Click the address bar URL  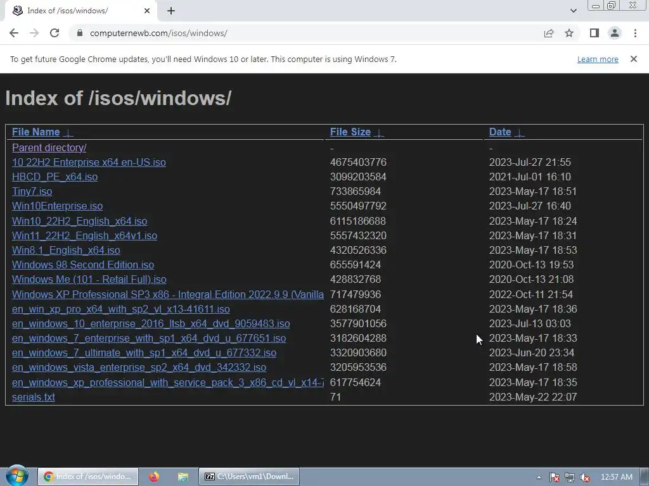158,33
